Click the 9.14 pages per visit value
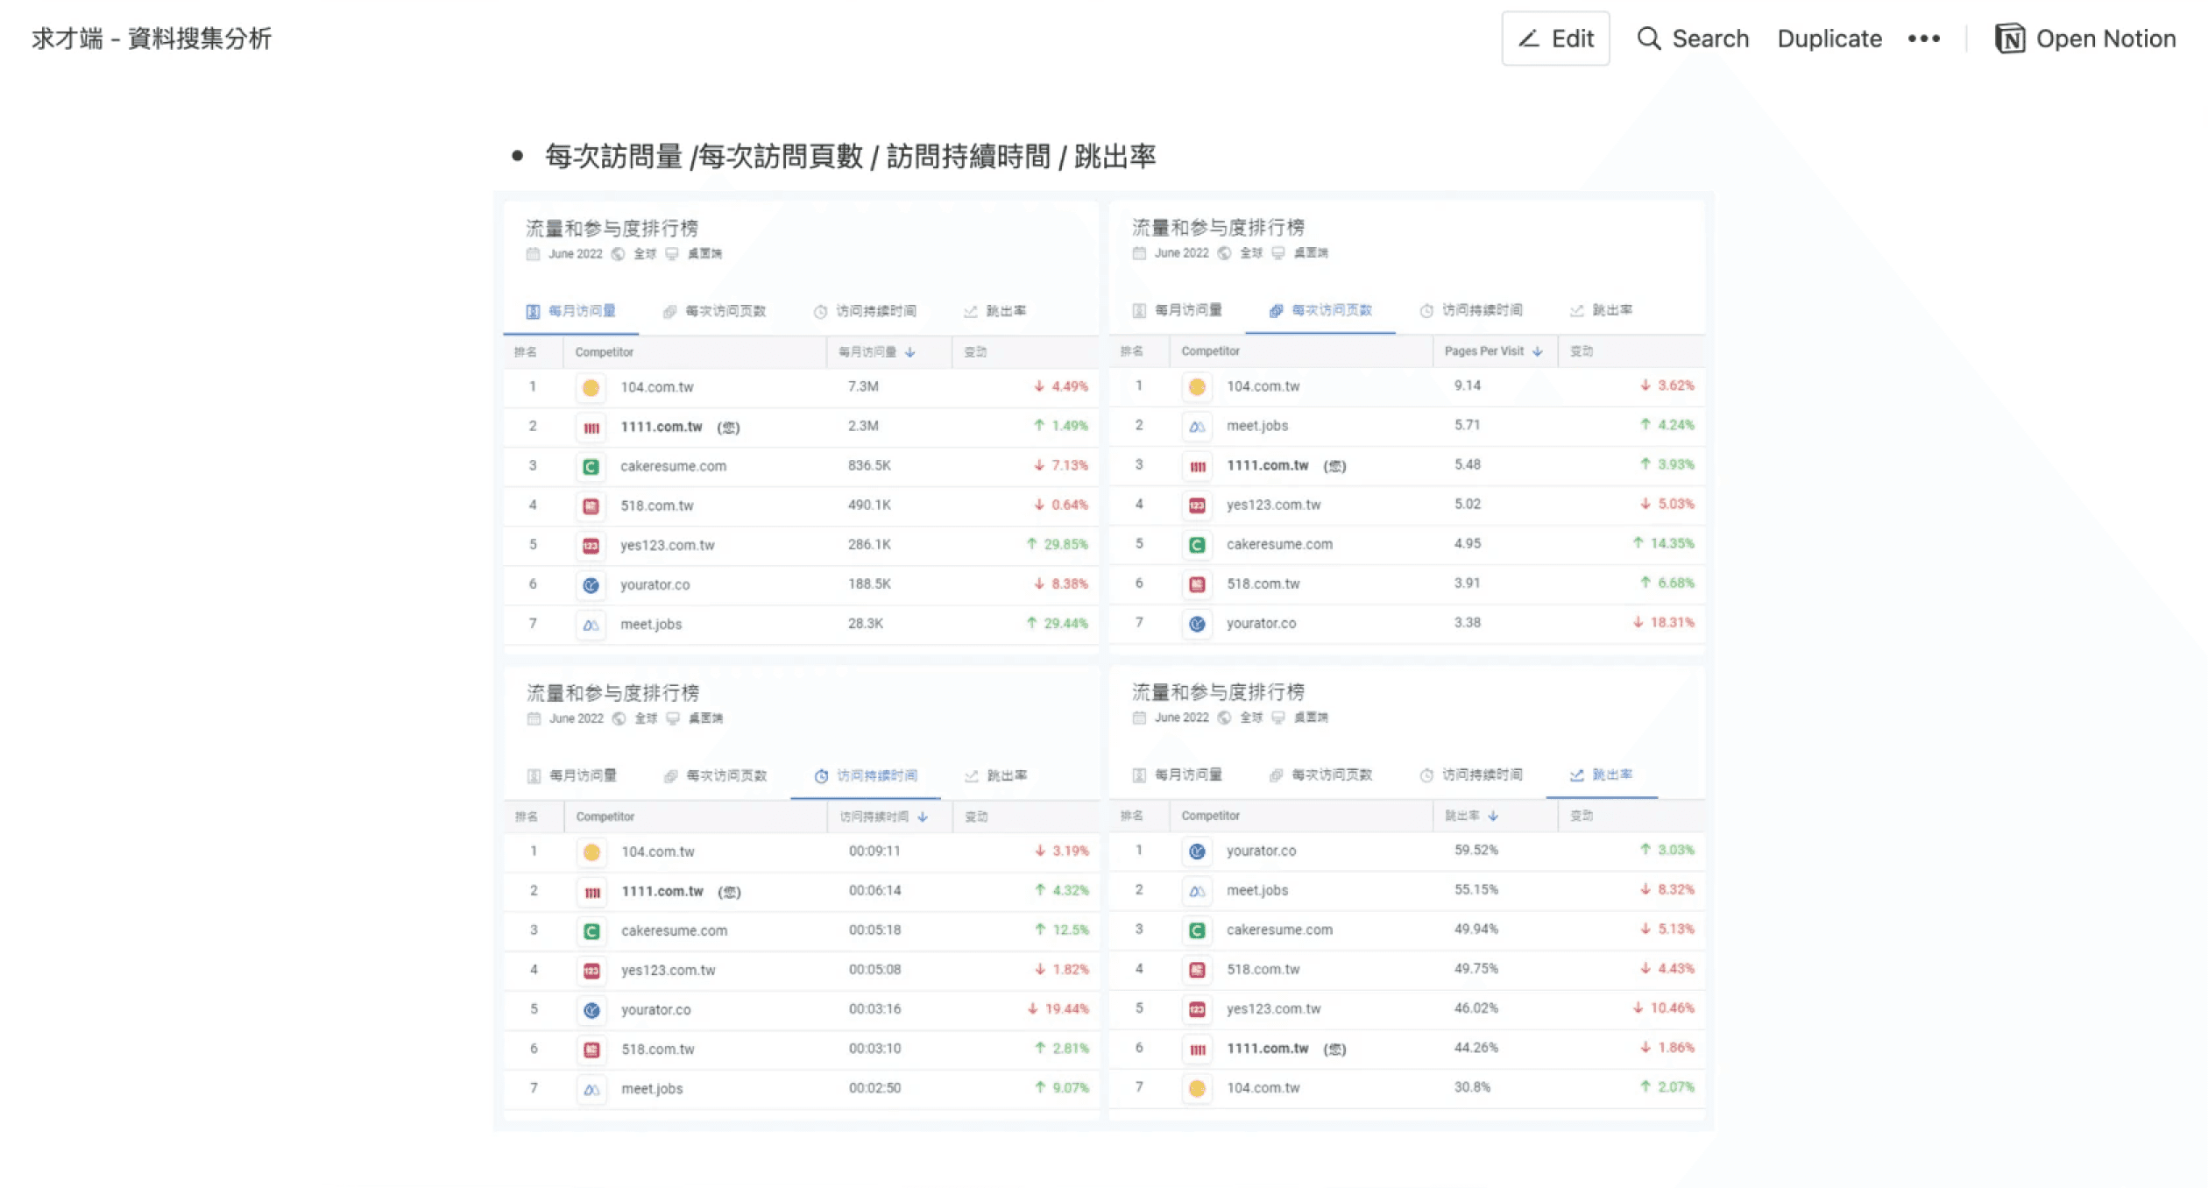 pos(1468,385)
